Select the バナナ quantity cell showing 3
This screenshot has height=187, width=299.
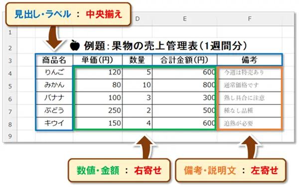coord(137,98)
